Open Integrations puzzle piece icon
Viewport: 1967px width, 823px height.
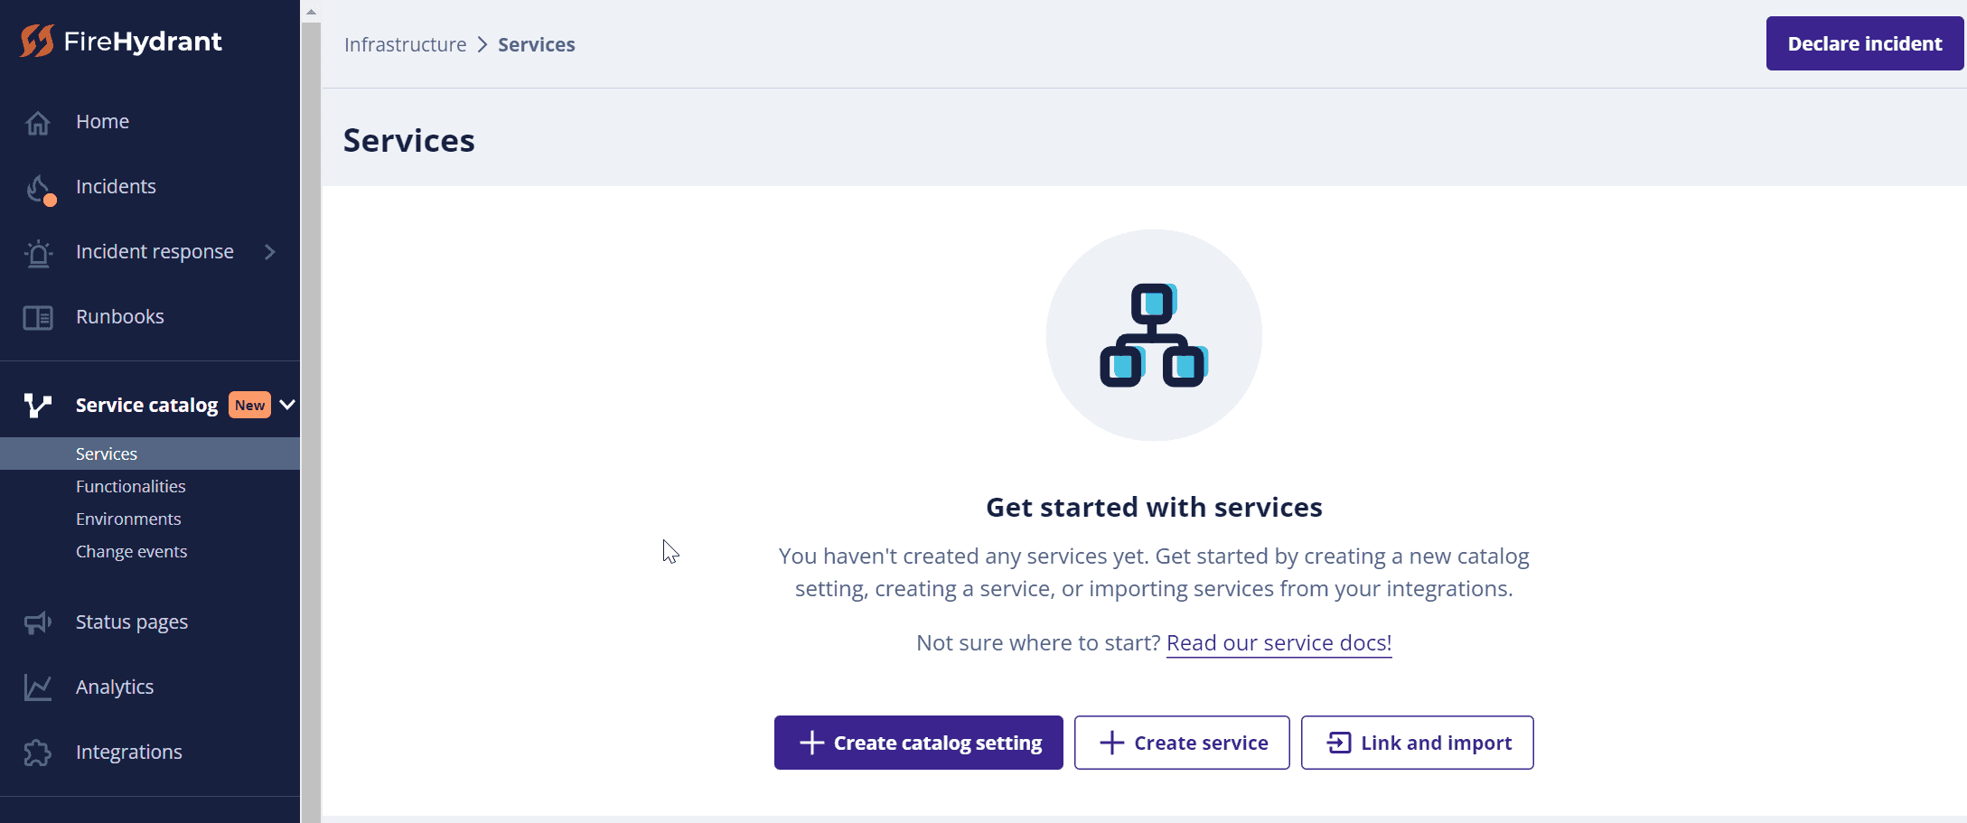38,753
